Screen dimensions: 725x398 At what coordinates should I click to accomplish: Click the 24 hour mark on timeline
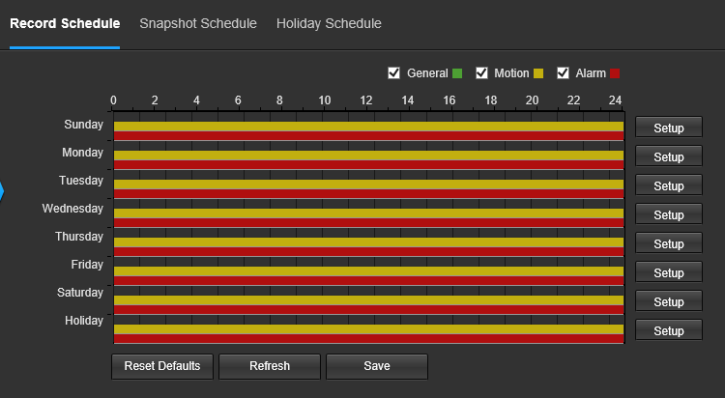[615, 100]
